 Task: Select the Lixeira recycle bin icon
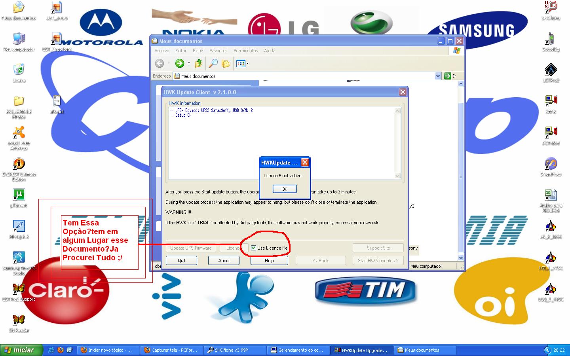coord(19,73)
